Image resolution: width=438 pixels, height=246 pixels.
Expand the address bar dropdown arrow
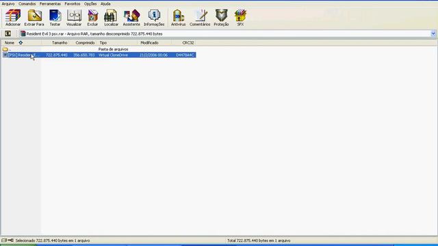click(433, 33)
